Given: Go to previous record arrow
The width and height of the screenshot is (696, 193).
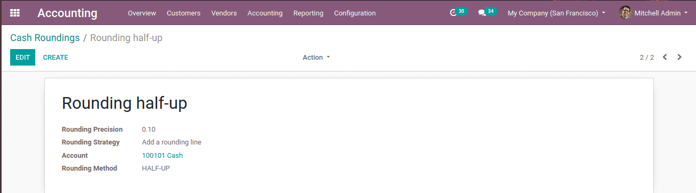Looking at the screenshot, I should tap(665, 57).
